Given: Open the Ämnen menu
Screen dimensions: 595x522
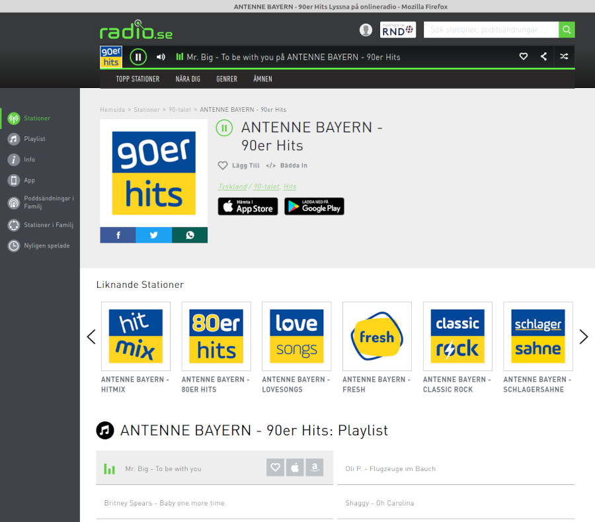Looking at the screenshot, I should click(x=262, y=79).
